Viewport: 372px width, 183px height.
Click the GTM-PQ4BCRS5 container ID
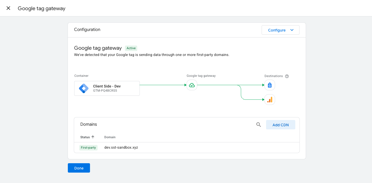pos(105,91)
